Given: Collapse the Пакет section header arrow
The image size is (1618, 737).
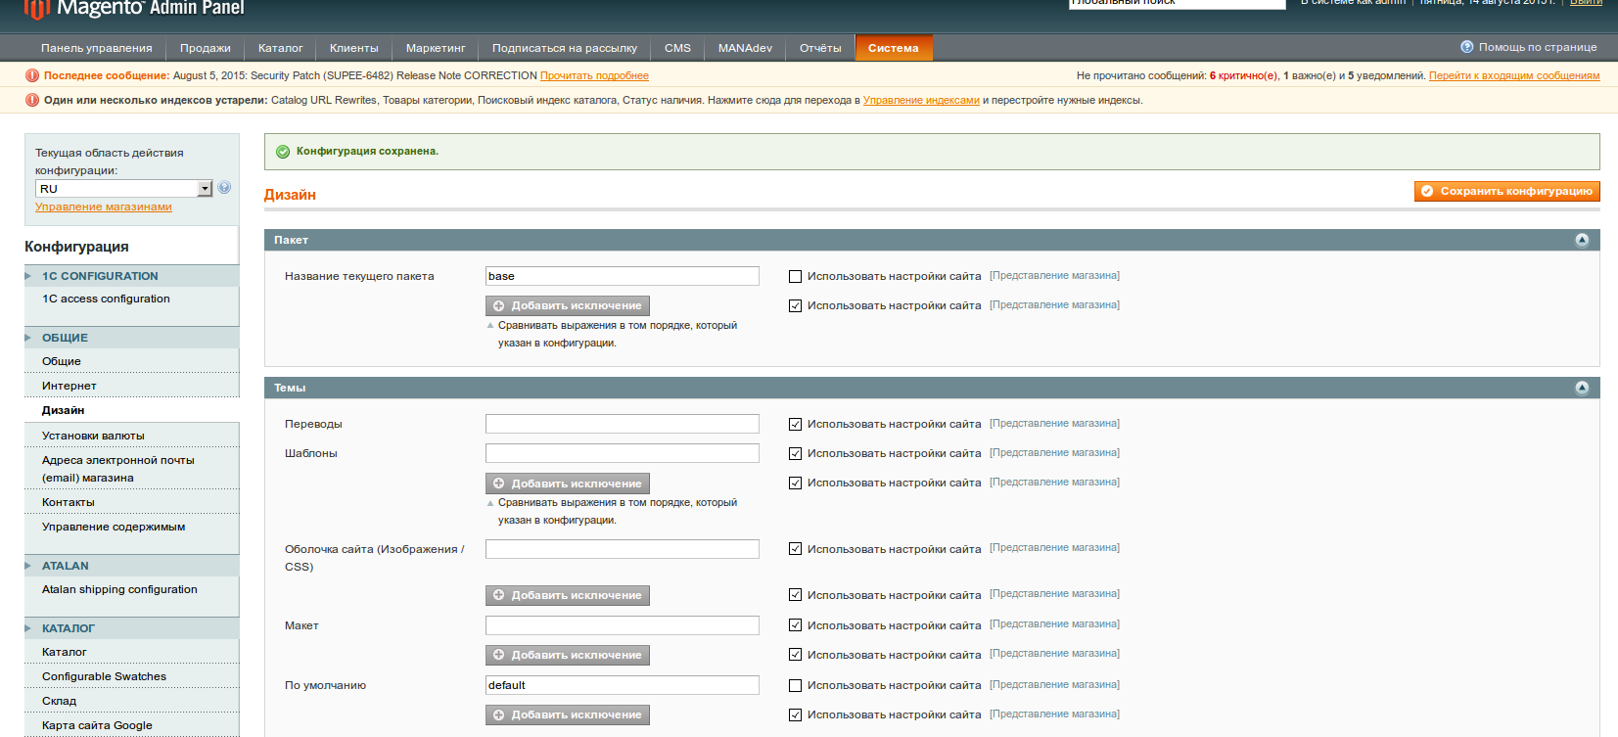Looking at the screenshot, I should 1582,241.
